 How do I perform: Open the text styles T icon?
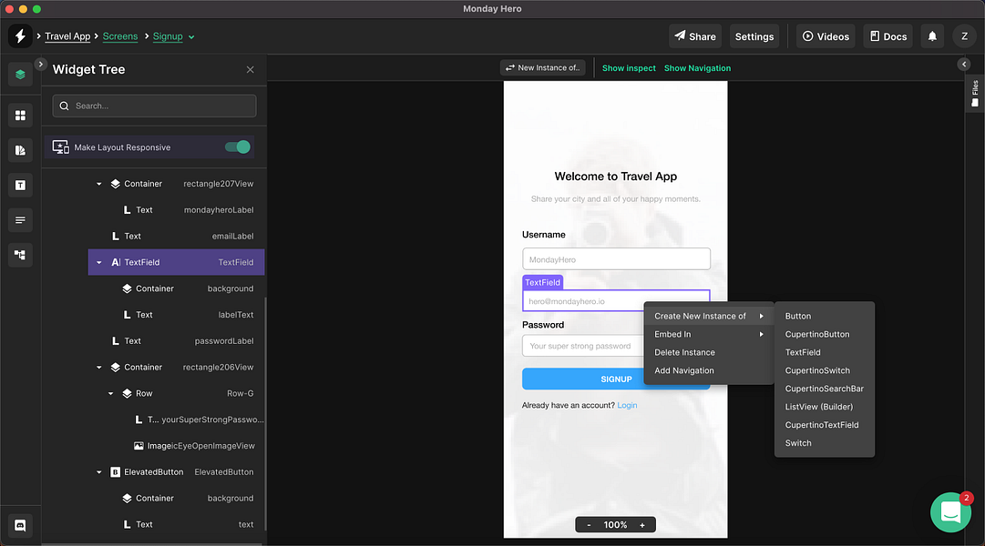tap(20, 185)
